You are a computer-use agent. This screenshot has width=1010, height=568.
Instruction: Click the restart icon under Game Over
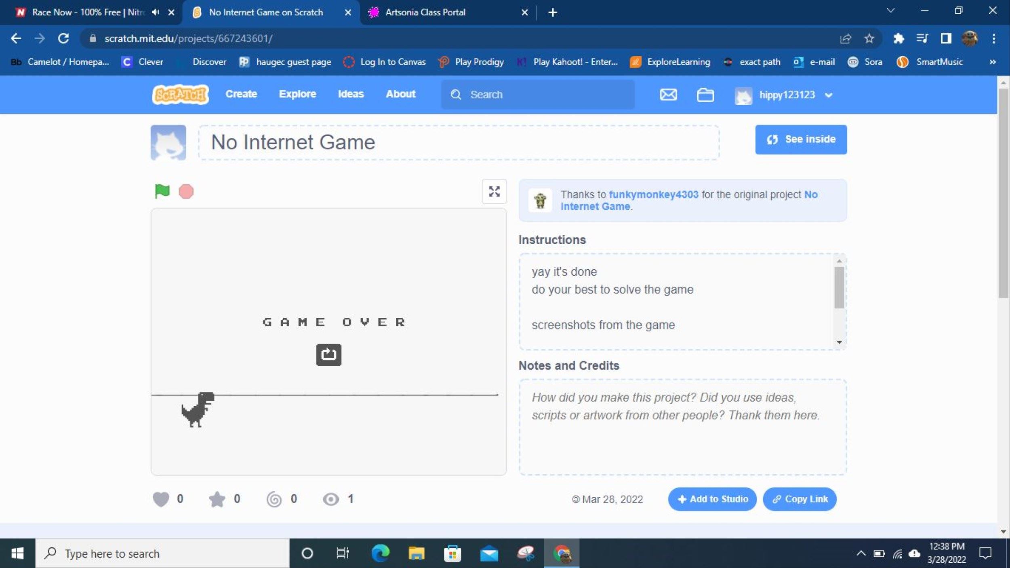pyautogui.click(x=328, y=355)
